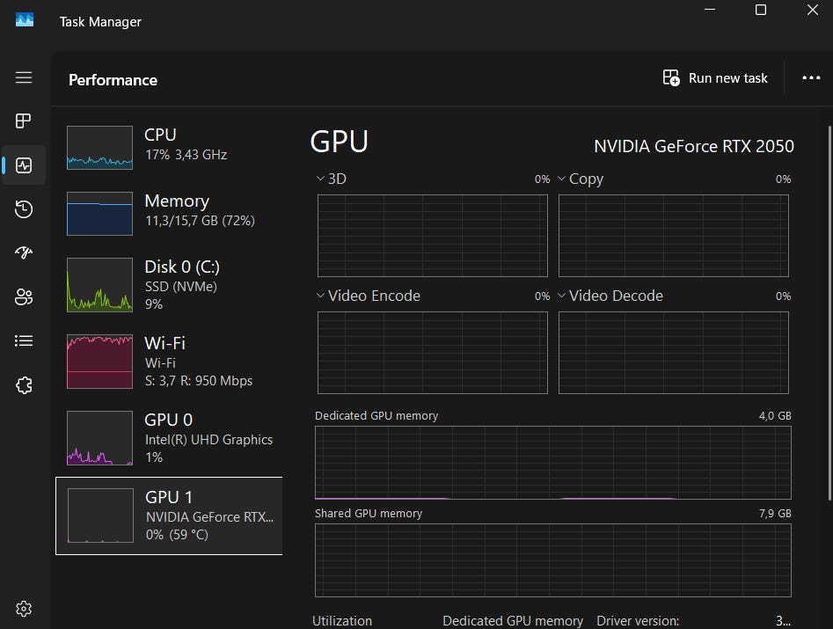Click the Driver version label
This screenshot has height=629, width=833.
(638, 620)
